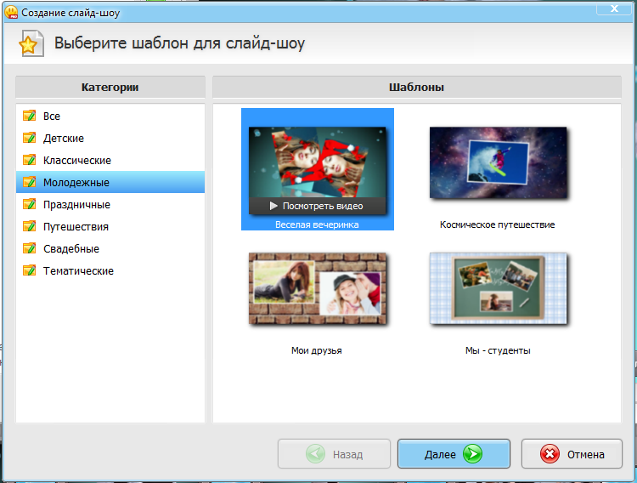Click the 'Шаблоны' column header
The image size is (637, 483).
coord(417,87)
